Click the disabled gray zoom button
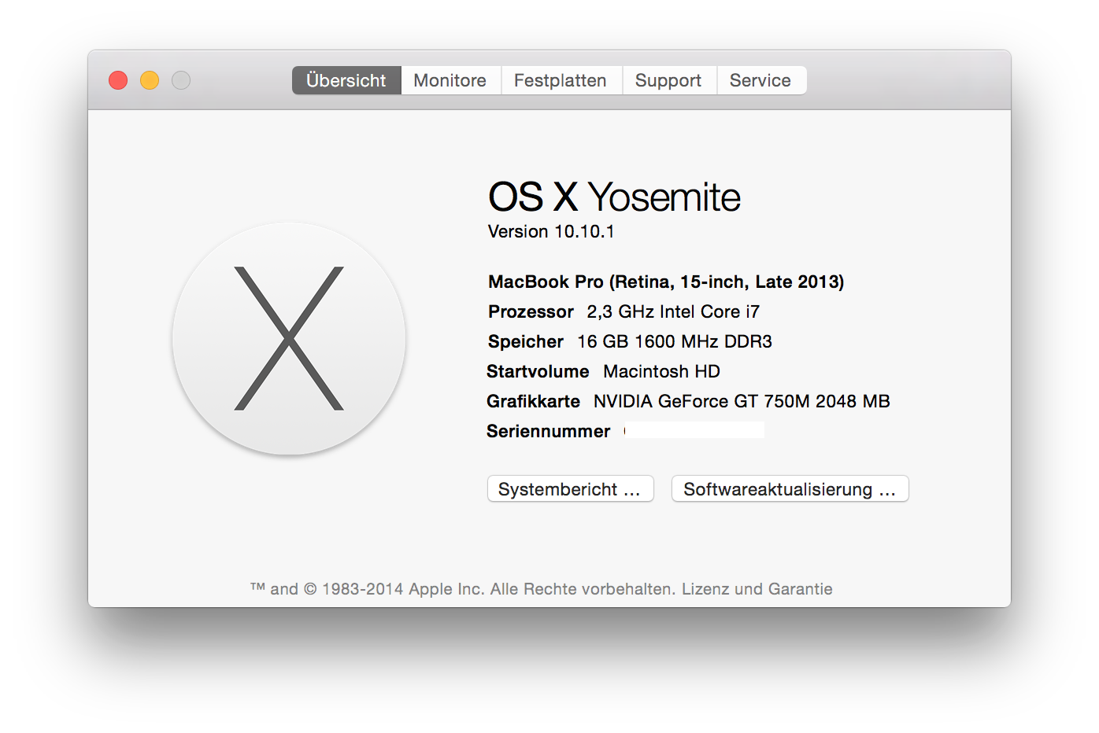The image size is (1099, 733). pos(181,80)
